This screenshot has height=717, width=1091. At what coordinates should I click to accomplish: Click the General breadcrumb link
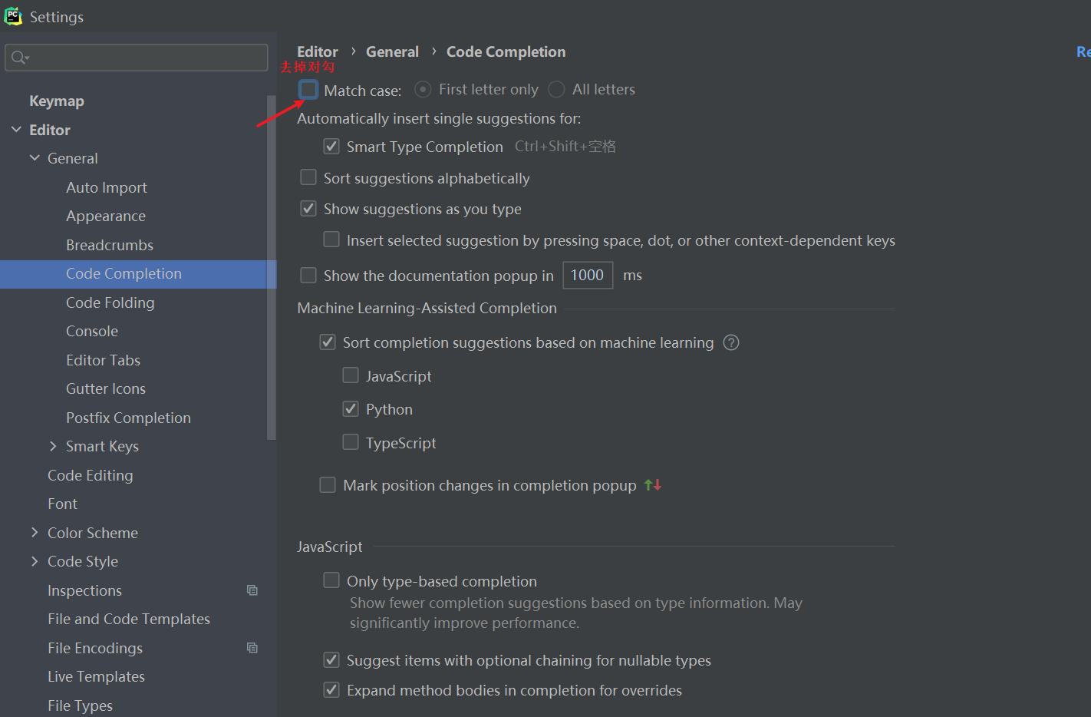pyautogui.click(x=392, y=51)
